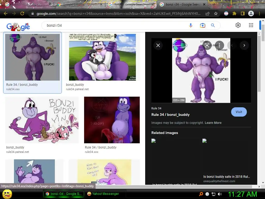The width and height of the screenshot is (265, 199).
Task: Click the main page vertical scrollbar thumb
Action: (x=263, y=33)
